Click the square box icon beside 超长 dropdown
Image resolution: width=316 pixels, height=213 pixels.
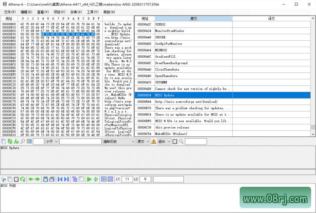(x=175, y=141)
